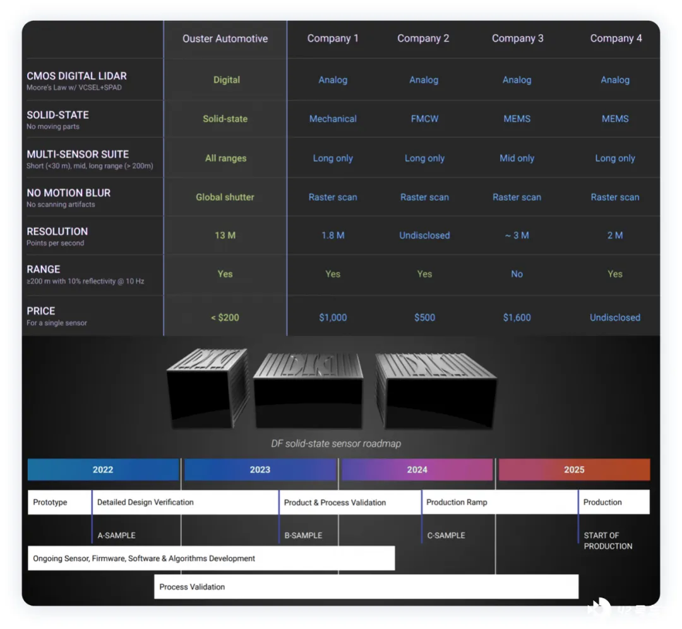Click the A-SAMPLE milestone marker

[116, 535]
